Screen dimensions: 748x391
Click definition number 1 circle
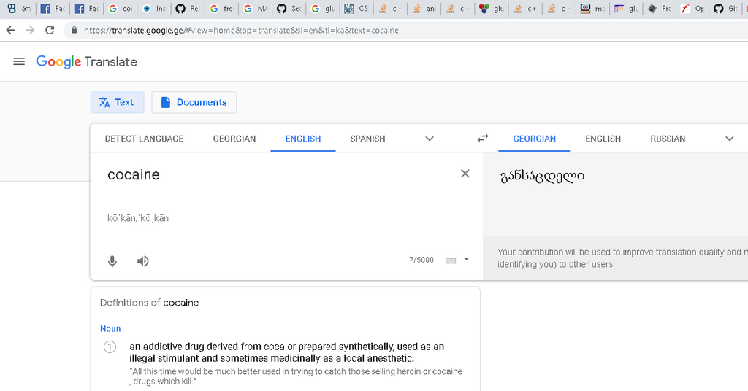(x=110, y=347)
